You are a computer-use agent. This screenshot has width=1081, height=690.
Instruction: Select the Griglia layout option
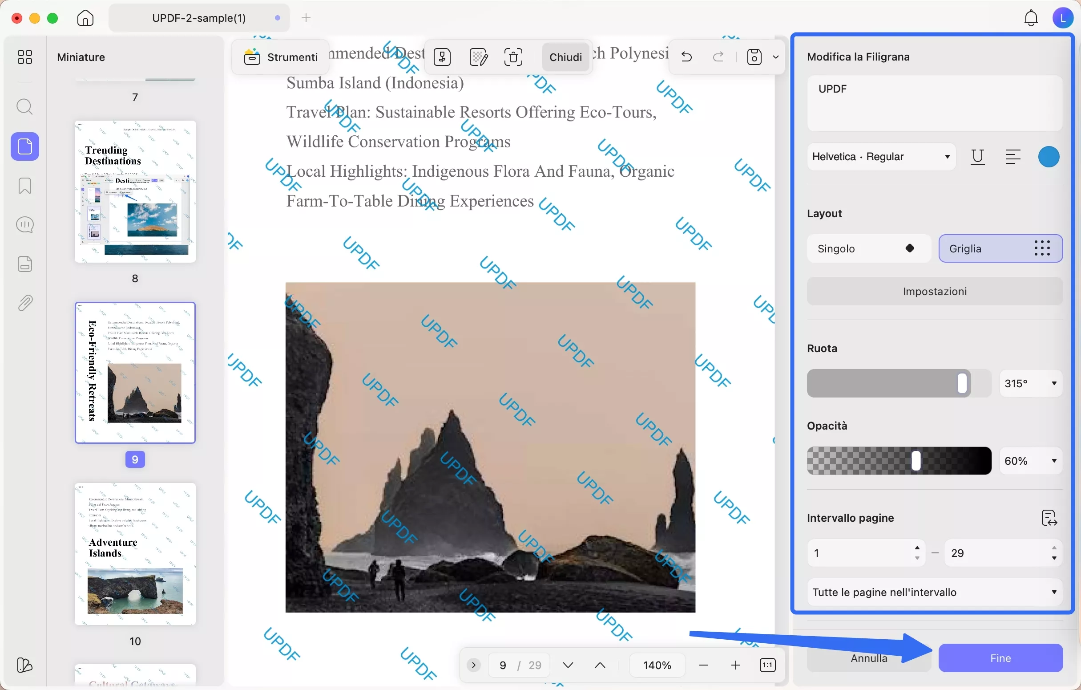pos(1000,248)
